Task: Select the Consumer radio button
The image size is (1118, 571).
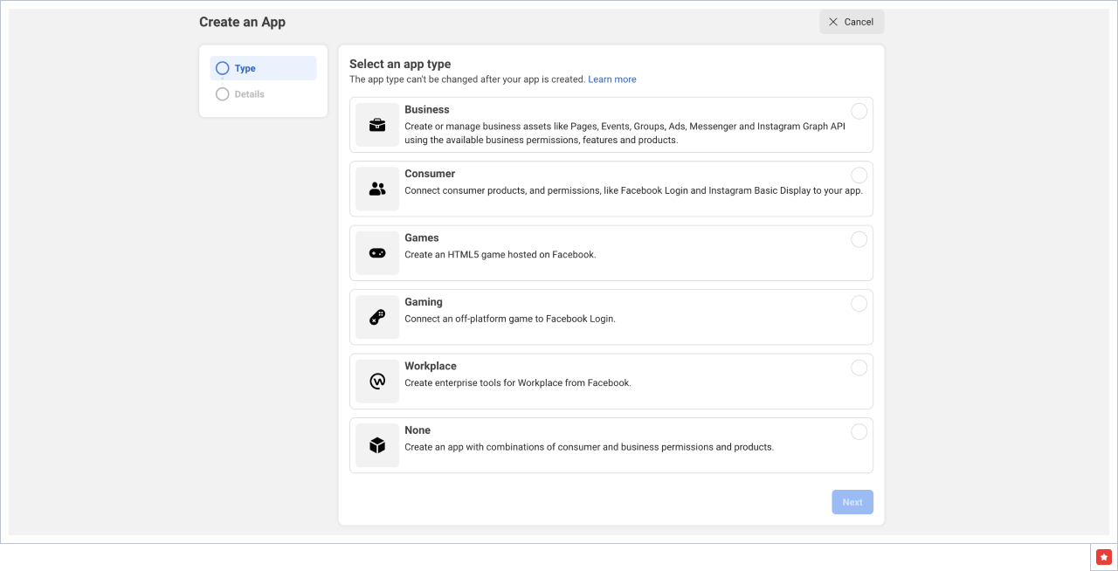Action: click(859, 175)
